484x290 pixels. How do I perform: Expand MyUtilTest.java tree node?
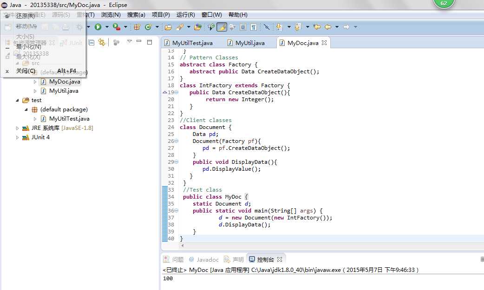(35, 119)
